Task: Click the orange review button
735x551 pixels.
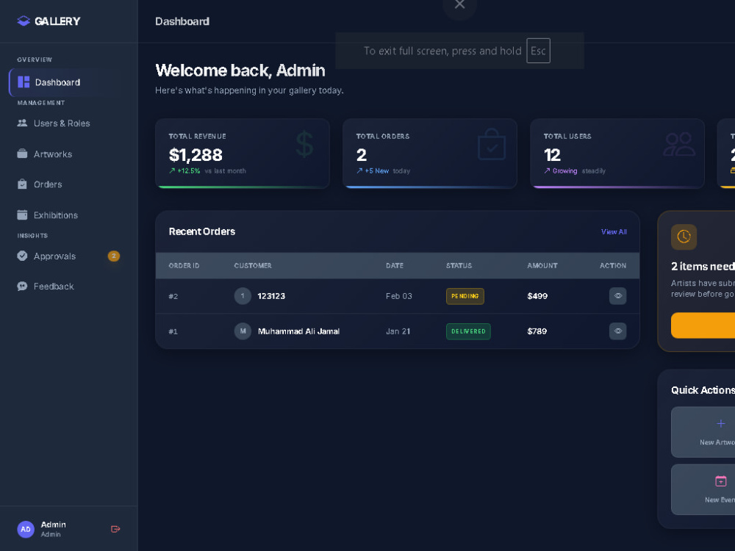Action: click(x=703, y=325)
